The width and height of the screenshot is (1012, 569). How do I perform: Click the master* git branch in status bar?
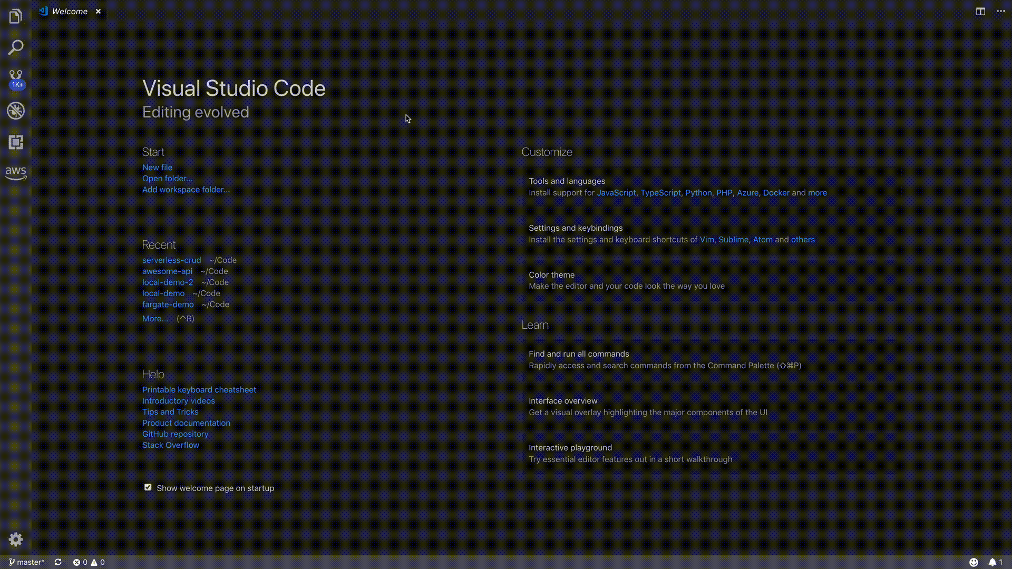point(27,562)
